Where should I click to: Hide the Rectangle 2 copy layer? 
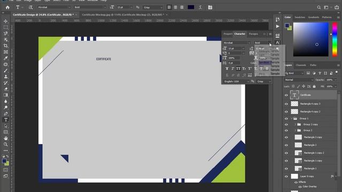click(286, 138)
